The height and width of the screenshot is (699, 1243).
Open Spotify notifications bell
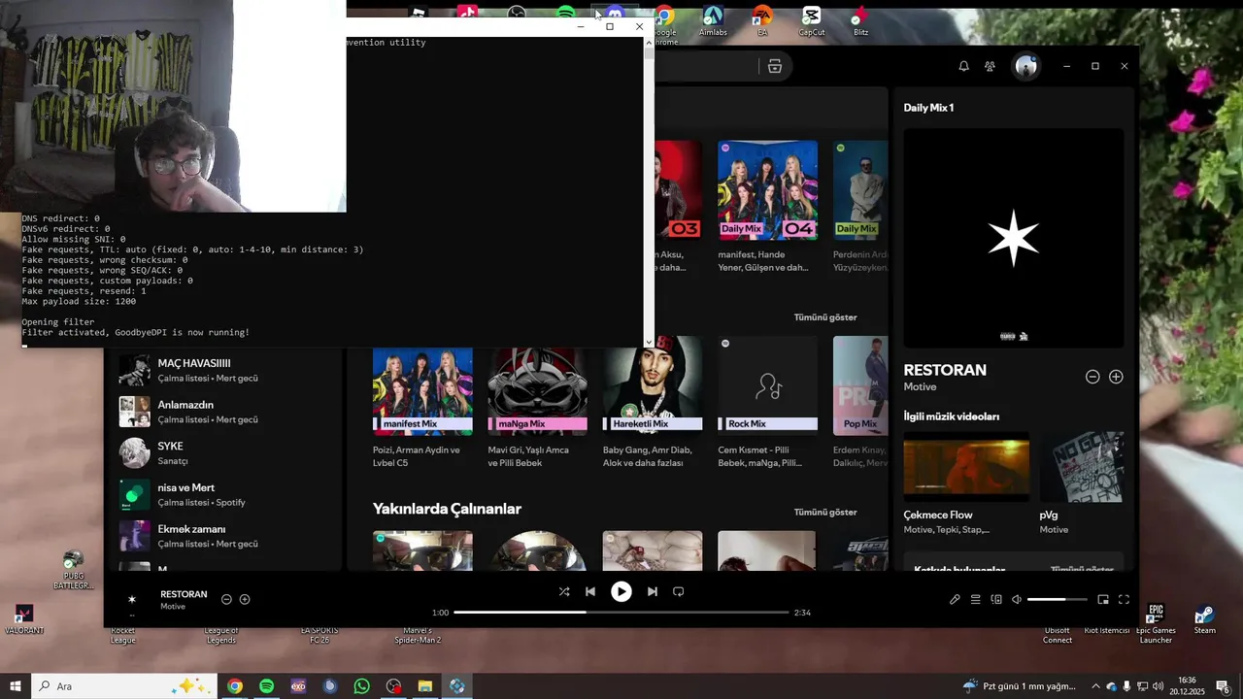(963, 66)
